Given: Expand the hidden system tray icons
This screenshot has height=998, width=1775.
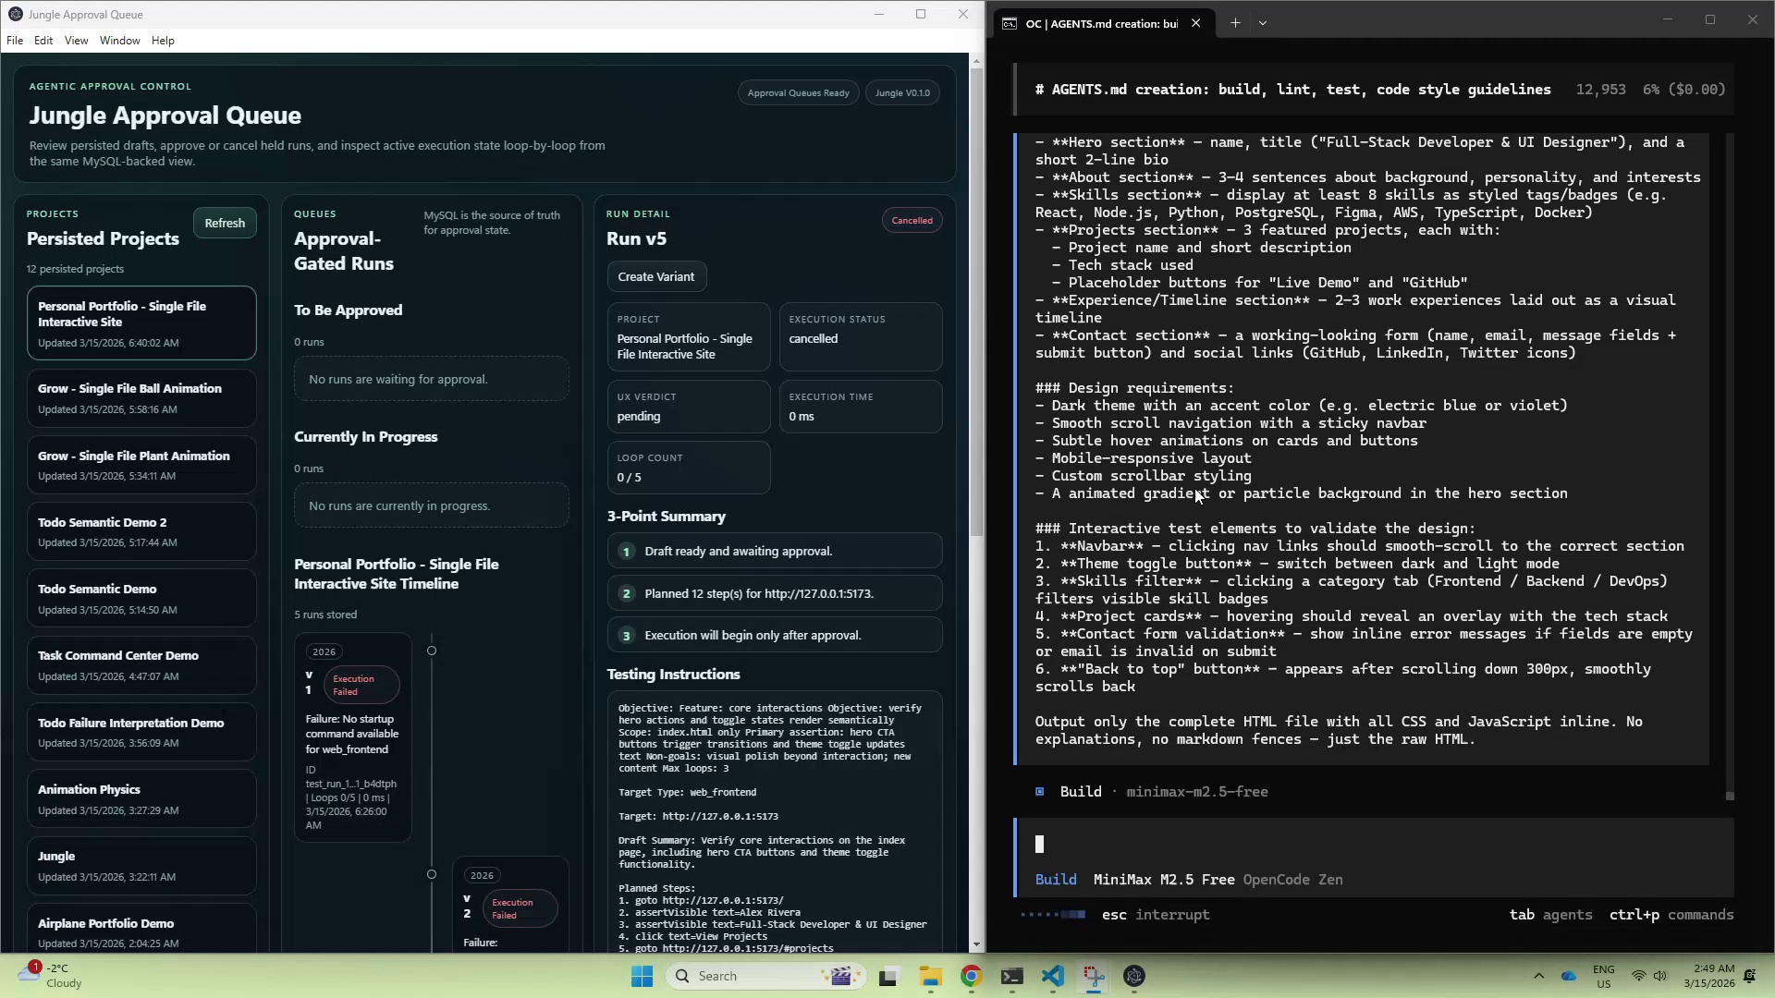Looking at the screenshot, I should (x=1538, y=976).
